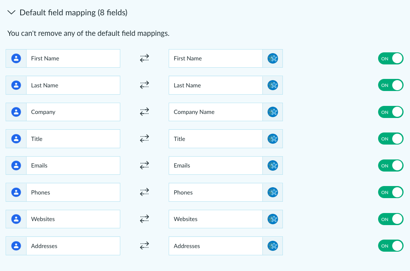
Task: Collapse the Default field mapping section
Action: 11,12
